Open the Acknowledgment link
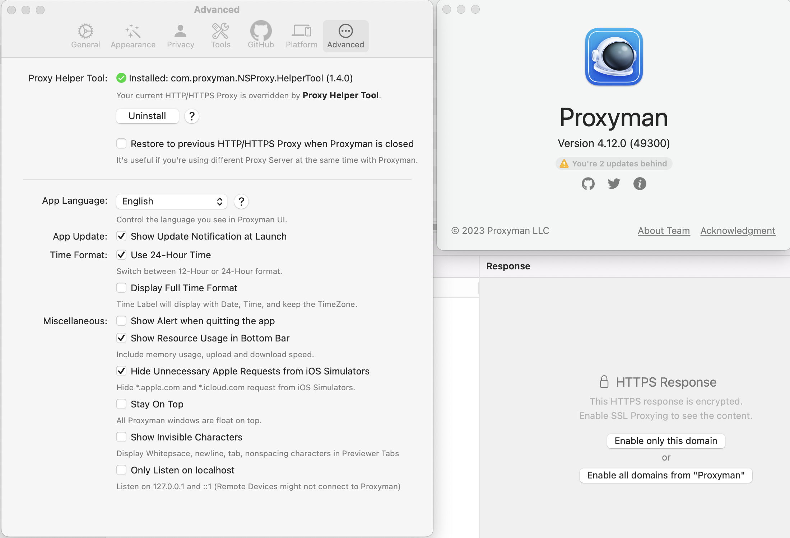The image size is (790, 538). coord(737,231)
